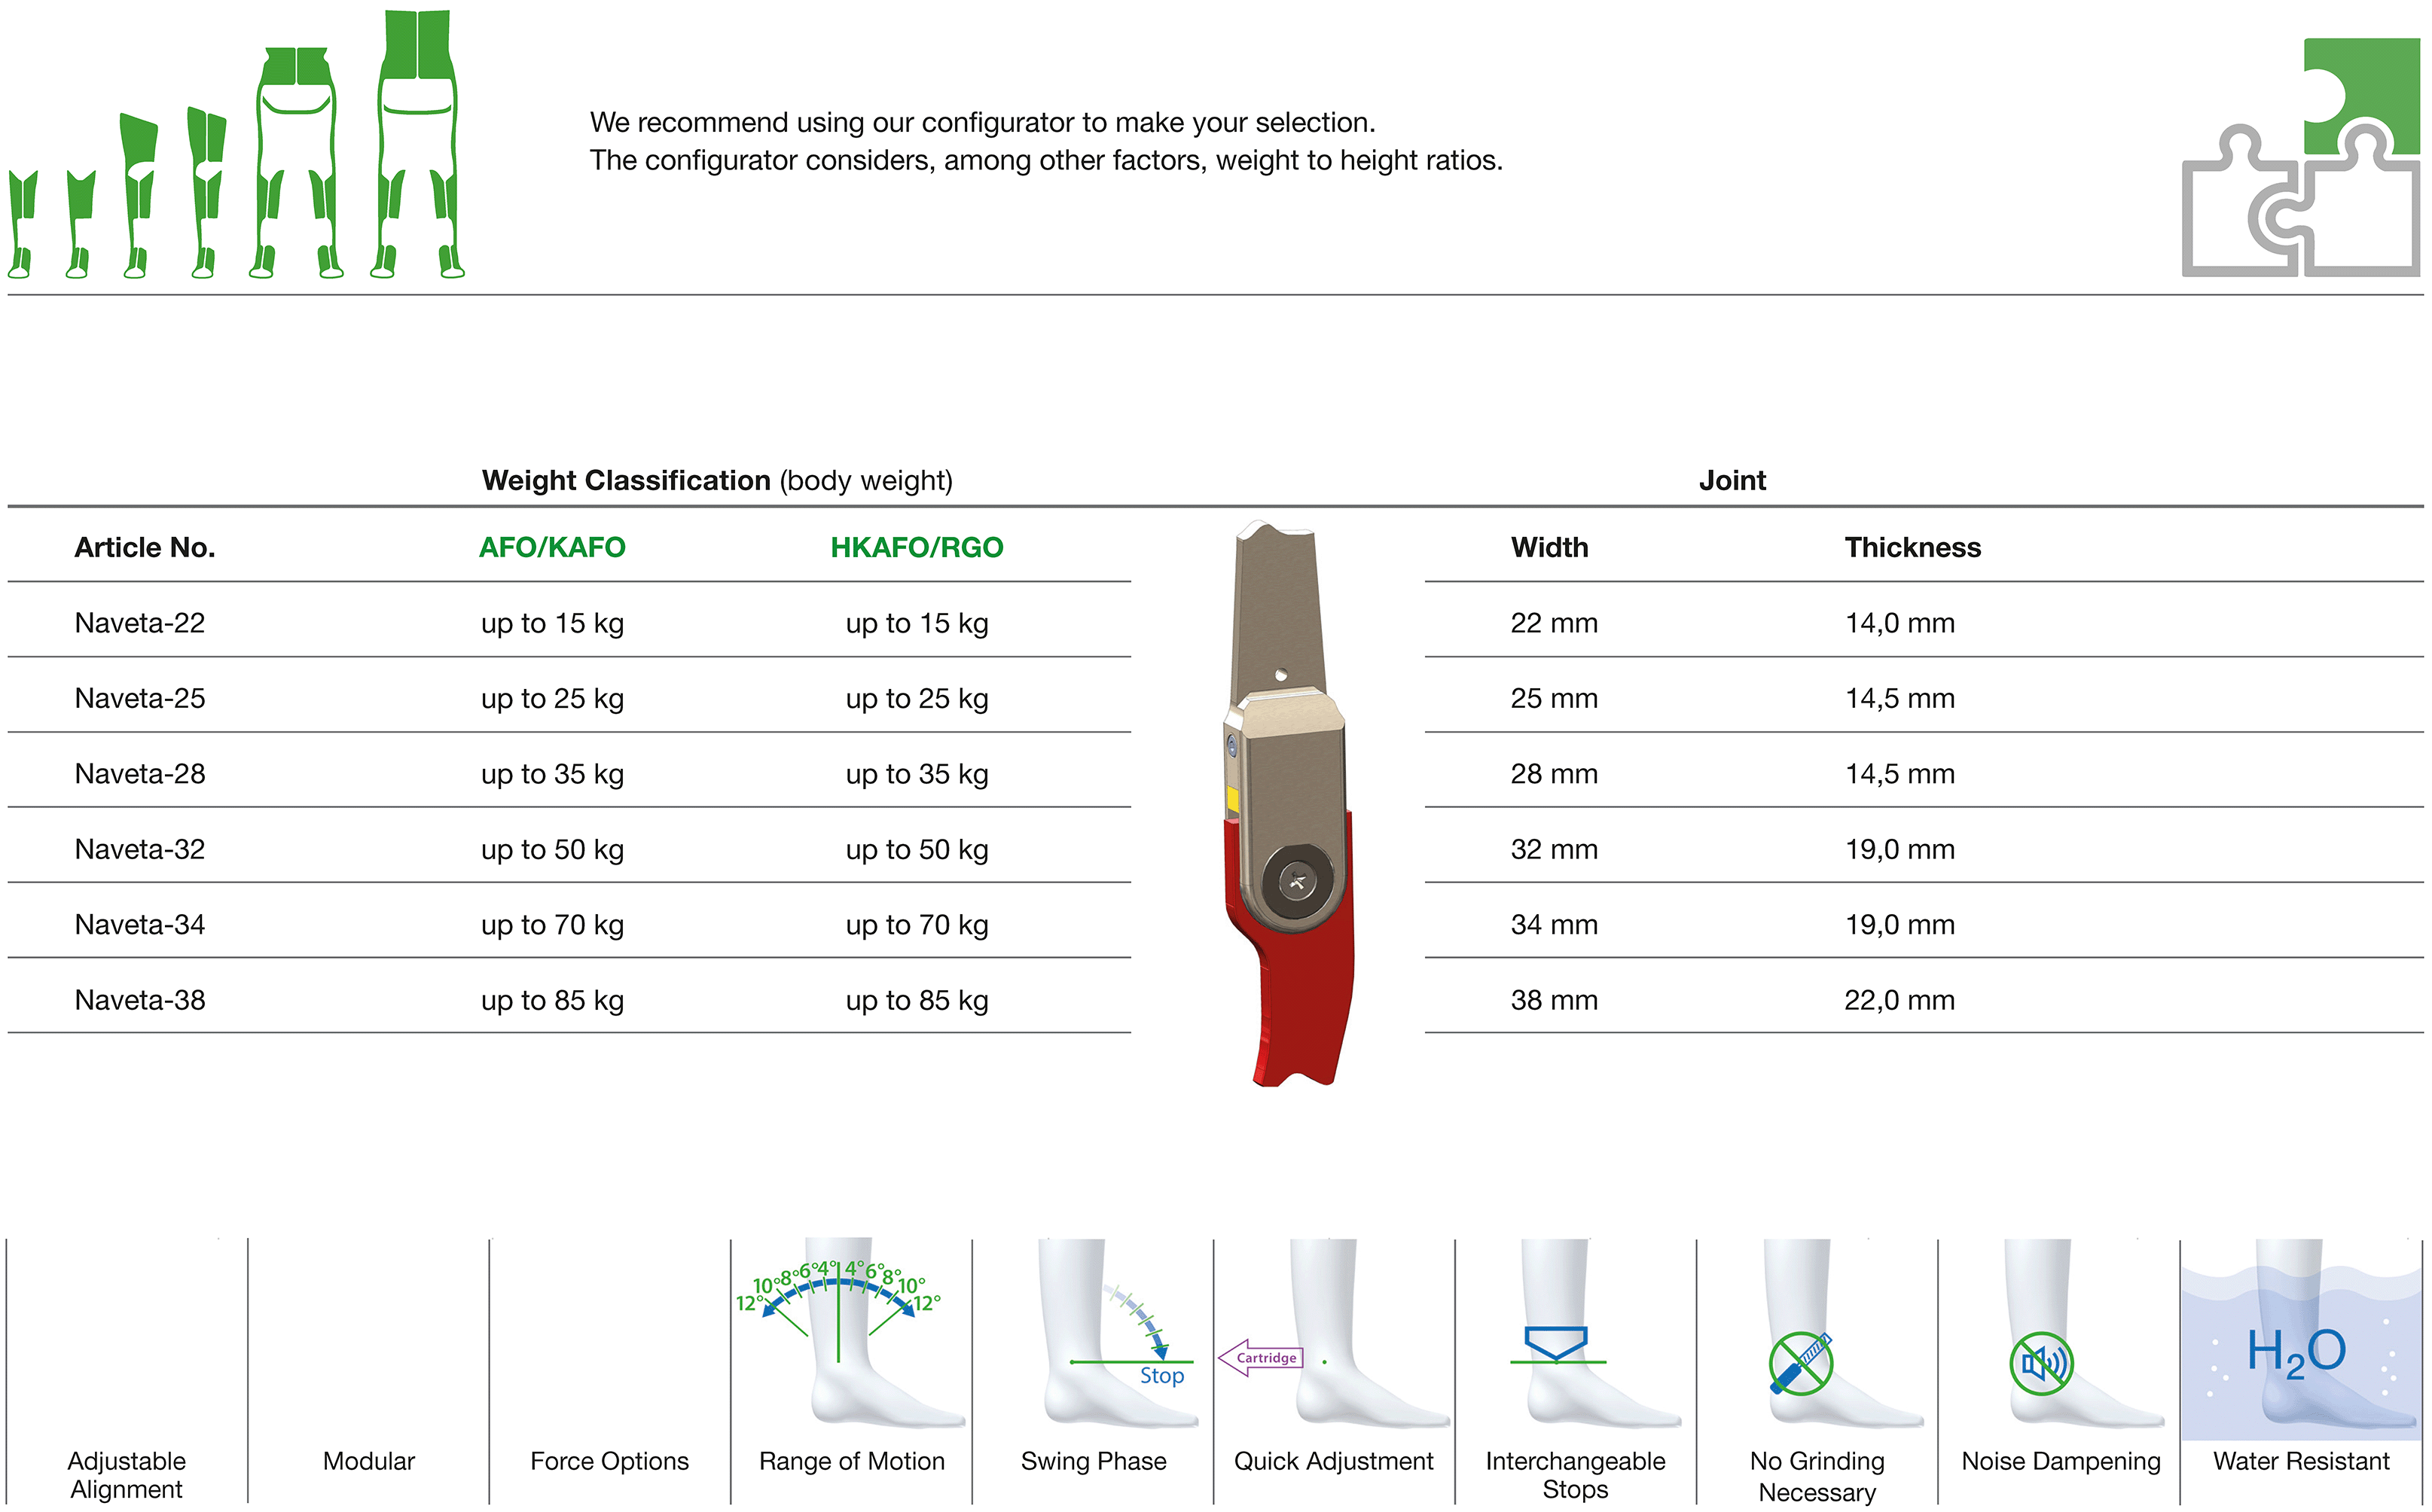The image size is (2432, 1512).
Task: Click HKAFO/RGO value up to 85 kg
Action: (917, 1001)
